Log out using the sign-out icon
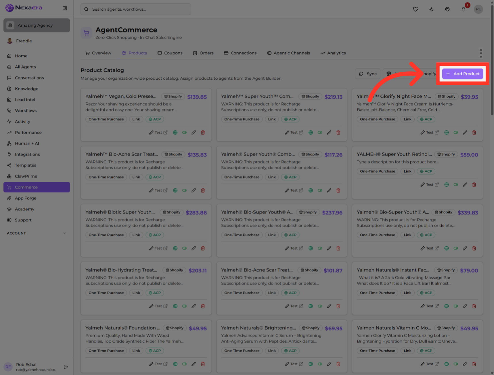Viewport: 494px width, 375px height. click(66, 367)
